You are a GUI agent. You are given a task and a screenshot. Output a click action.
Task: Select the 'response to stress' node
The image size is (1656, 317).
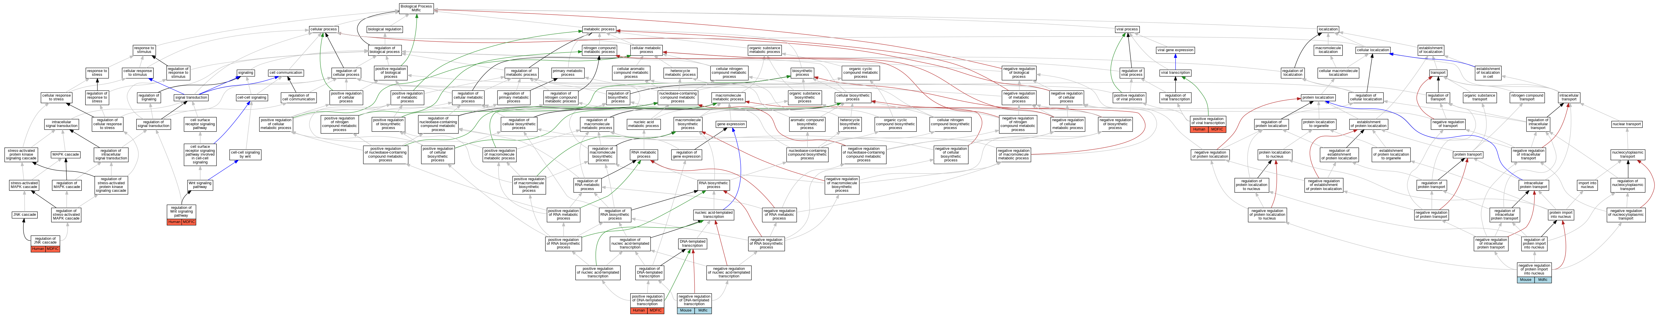97,73
